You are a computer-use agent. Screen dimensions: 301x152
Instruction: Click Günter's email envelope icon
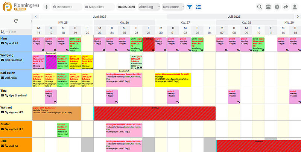(2, 129)
